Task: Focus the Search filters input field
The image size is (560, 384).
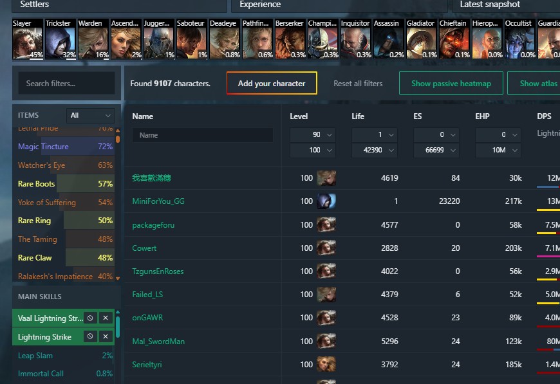Action: [67, 84]
